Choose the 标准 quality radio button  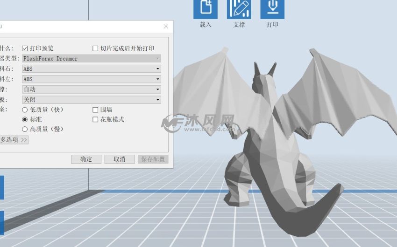click(x=25, y=120)
